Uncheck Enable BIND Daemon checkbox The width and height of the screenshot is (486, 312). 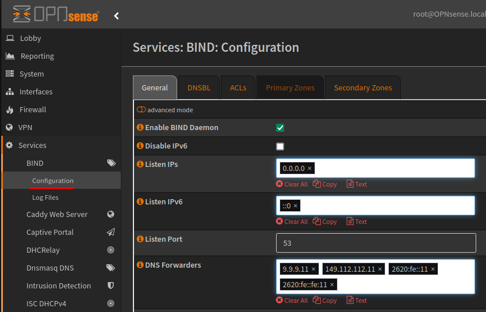coord(280,128)
